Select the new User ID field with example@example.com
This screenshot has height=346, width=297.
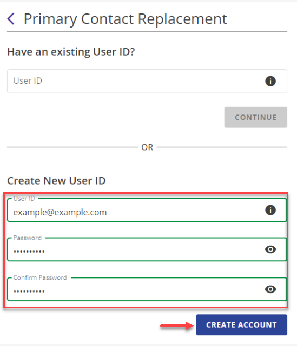(147, 210)
